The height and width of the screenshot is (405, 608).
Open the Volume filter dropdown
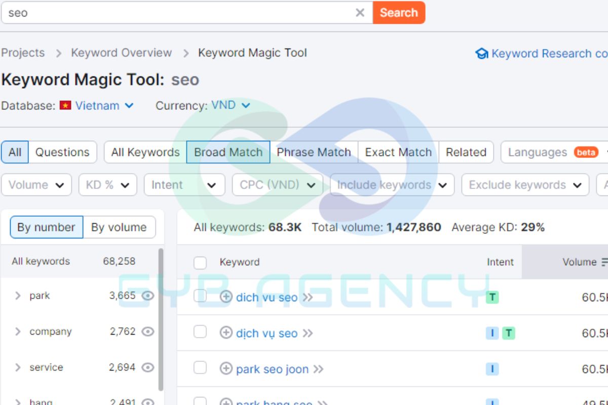pyautogui.click(x=36, y=185)
